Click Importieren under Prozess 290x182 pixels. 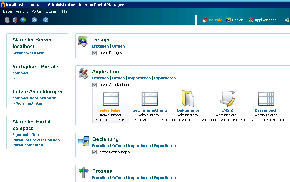pyautogui.click(x=139, y=178)
